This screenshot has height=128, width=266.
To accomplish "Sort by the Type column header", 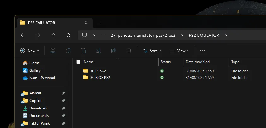I will click(x=235, y=62).
